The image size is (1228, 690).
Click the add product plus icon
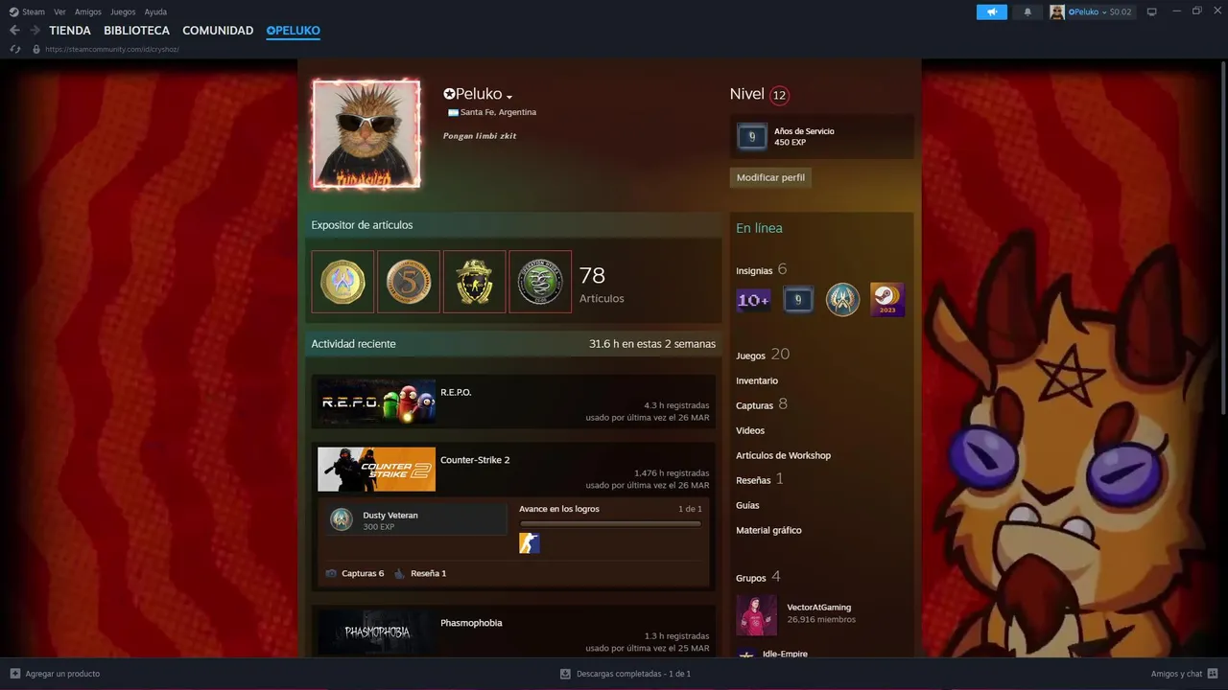coord(14,674)
